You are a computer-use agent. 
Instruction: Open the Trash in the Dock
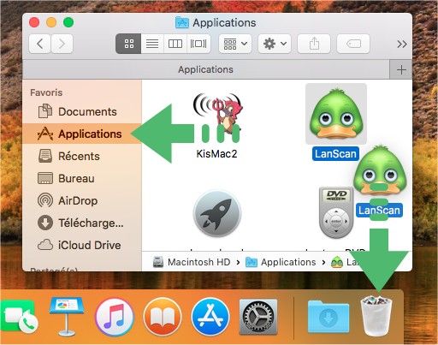pyautogui.click(x=376, y=316)
